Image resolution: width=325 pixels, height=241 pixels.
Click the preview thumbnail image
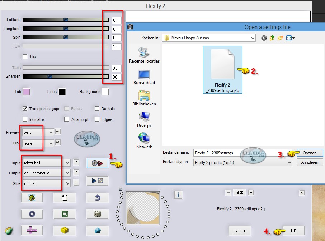pos(143,208)
